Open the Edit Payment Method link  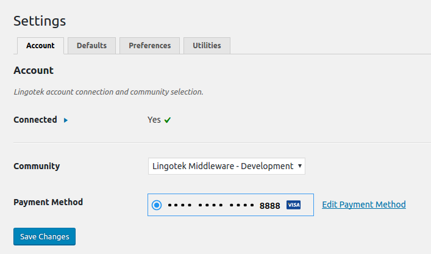(x=363, y=205)
